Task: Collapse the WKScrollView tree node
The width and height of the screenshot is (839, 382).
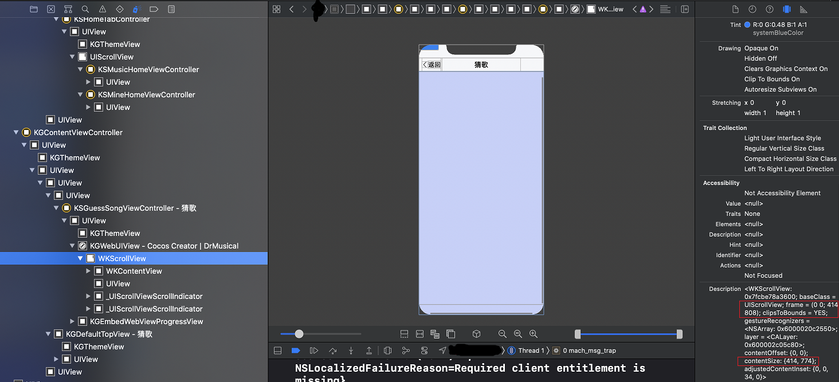Action: click(x=80, y=259)
